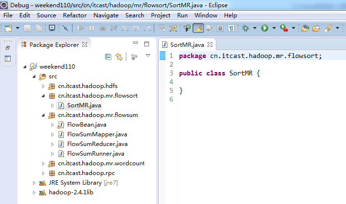Click the Terminate debug icon

pyautogui.click(x=103, y=28)
